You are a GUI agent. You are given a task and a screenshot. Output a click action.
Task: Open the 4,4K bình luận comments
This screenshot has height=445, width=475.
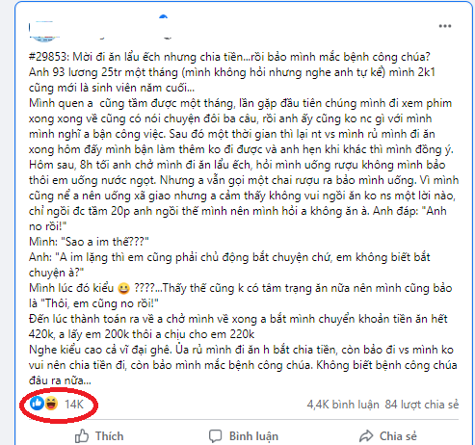[x=343, y=405]
